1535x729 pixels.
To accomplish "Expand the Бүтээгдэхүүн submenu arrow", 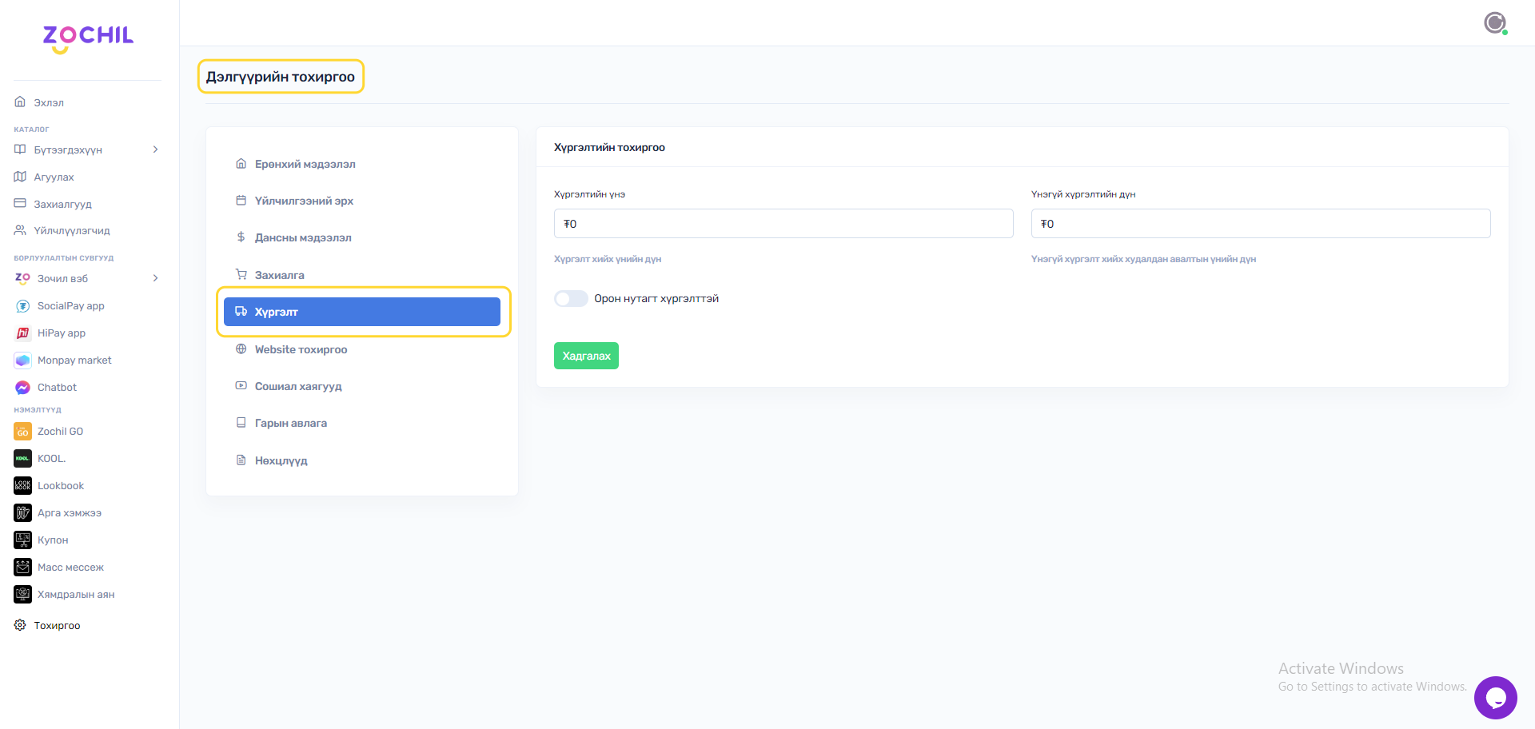I will coord(155,149).
